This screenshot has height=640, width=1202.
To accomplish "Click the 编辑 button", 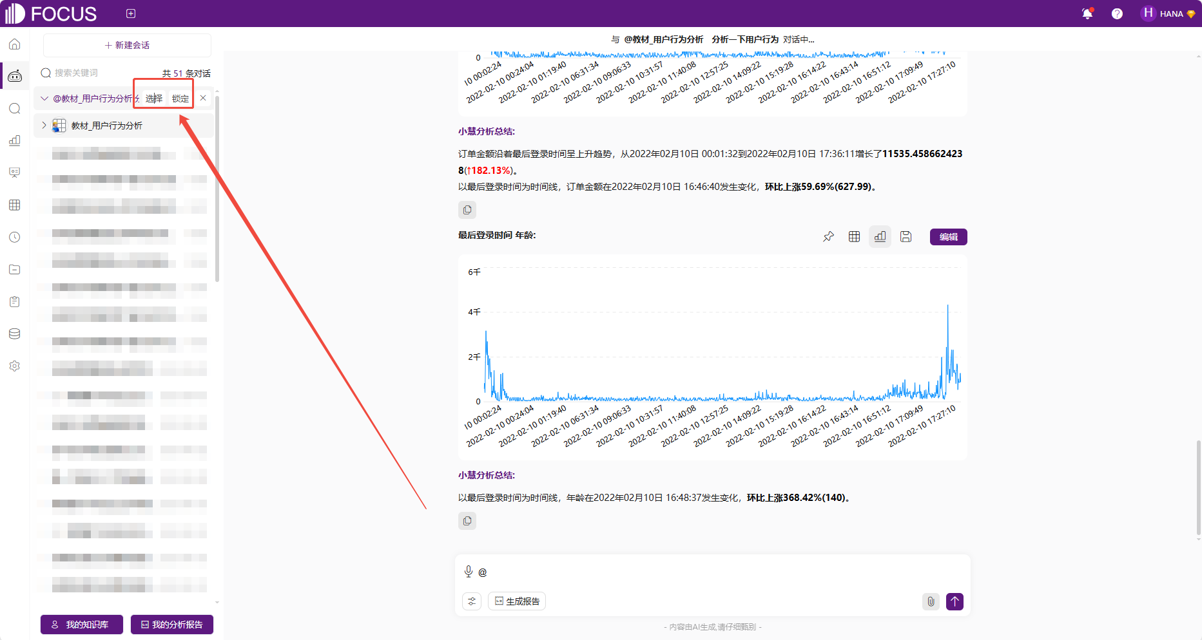I will pyautogui.click(x=949, y=237).
